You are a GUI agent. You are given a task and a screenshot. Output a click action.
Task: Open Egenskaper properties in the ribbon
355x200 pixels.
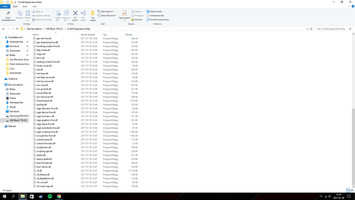point(125,15)
